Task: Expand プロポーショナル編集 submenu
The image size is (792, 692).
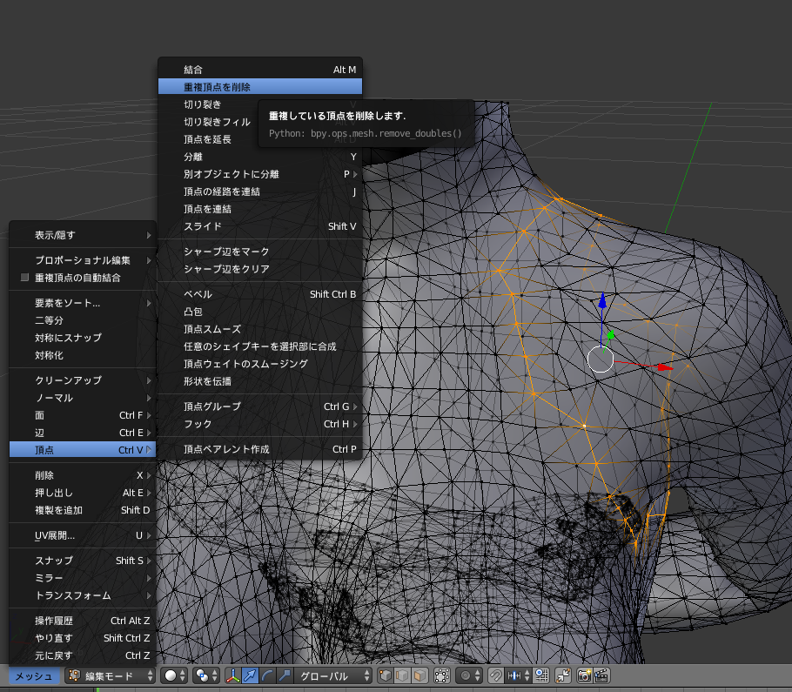Action: click(83, 260)
